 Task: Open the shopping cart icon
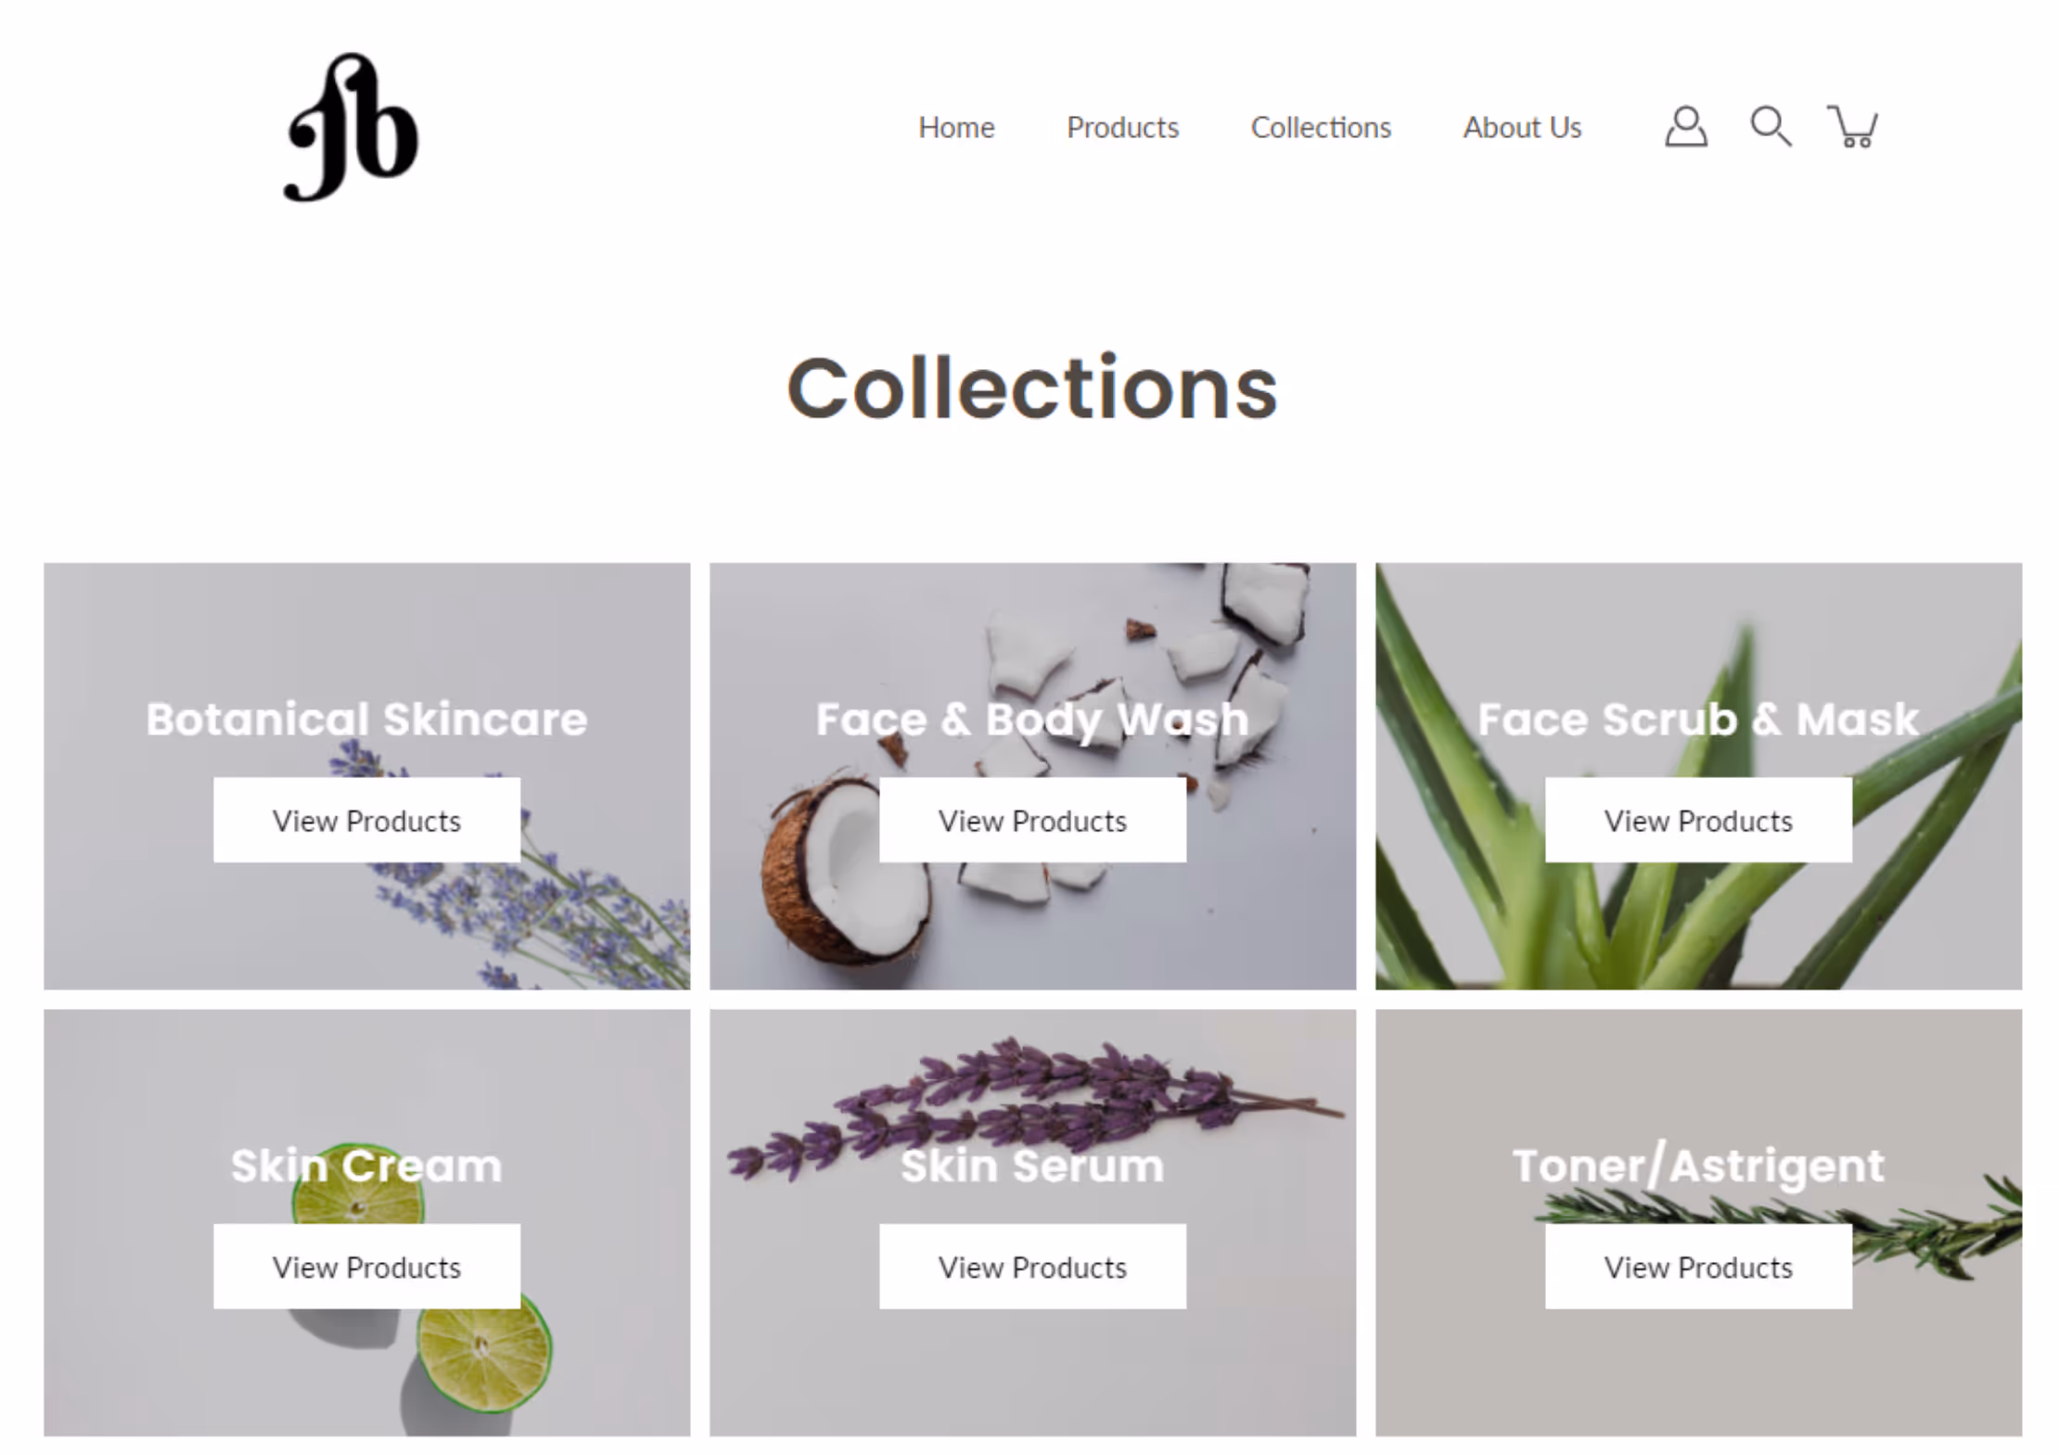point(1852,126)
